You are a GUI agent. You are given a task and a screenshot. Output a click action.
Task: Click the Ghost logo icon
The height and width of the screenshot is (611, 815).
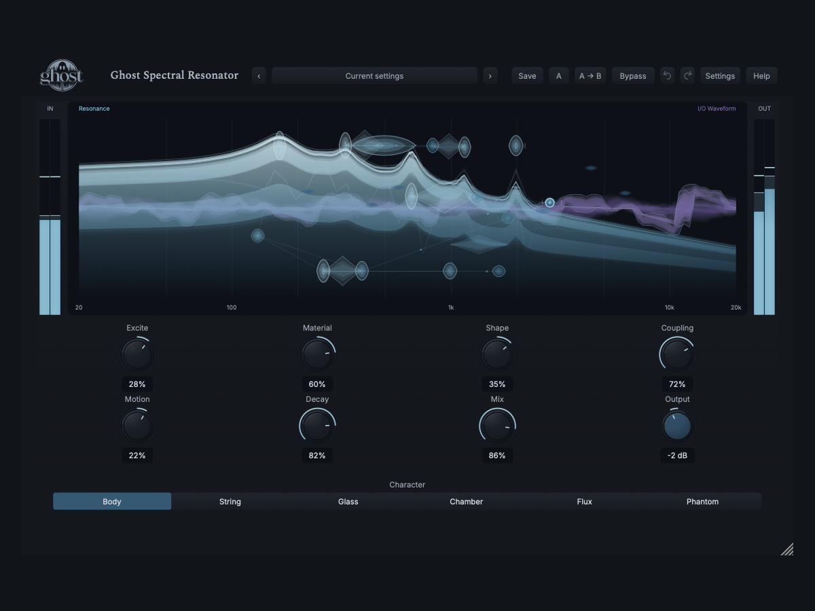[62, 75]
